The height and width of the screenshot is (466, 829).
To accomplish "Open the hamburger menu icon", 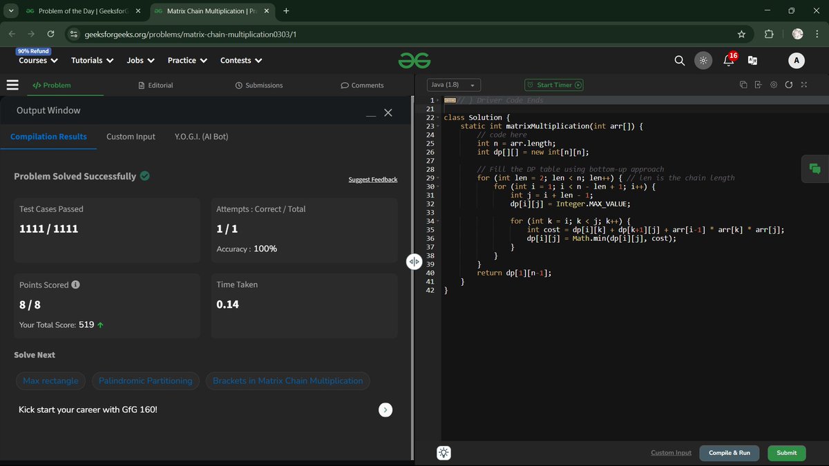I will click(x=12, y=85).
